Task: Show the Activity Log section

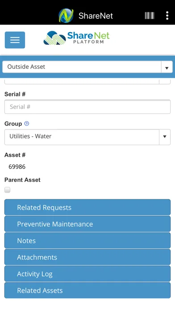Action: click(87, 274)
